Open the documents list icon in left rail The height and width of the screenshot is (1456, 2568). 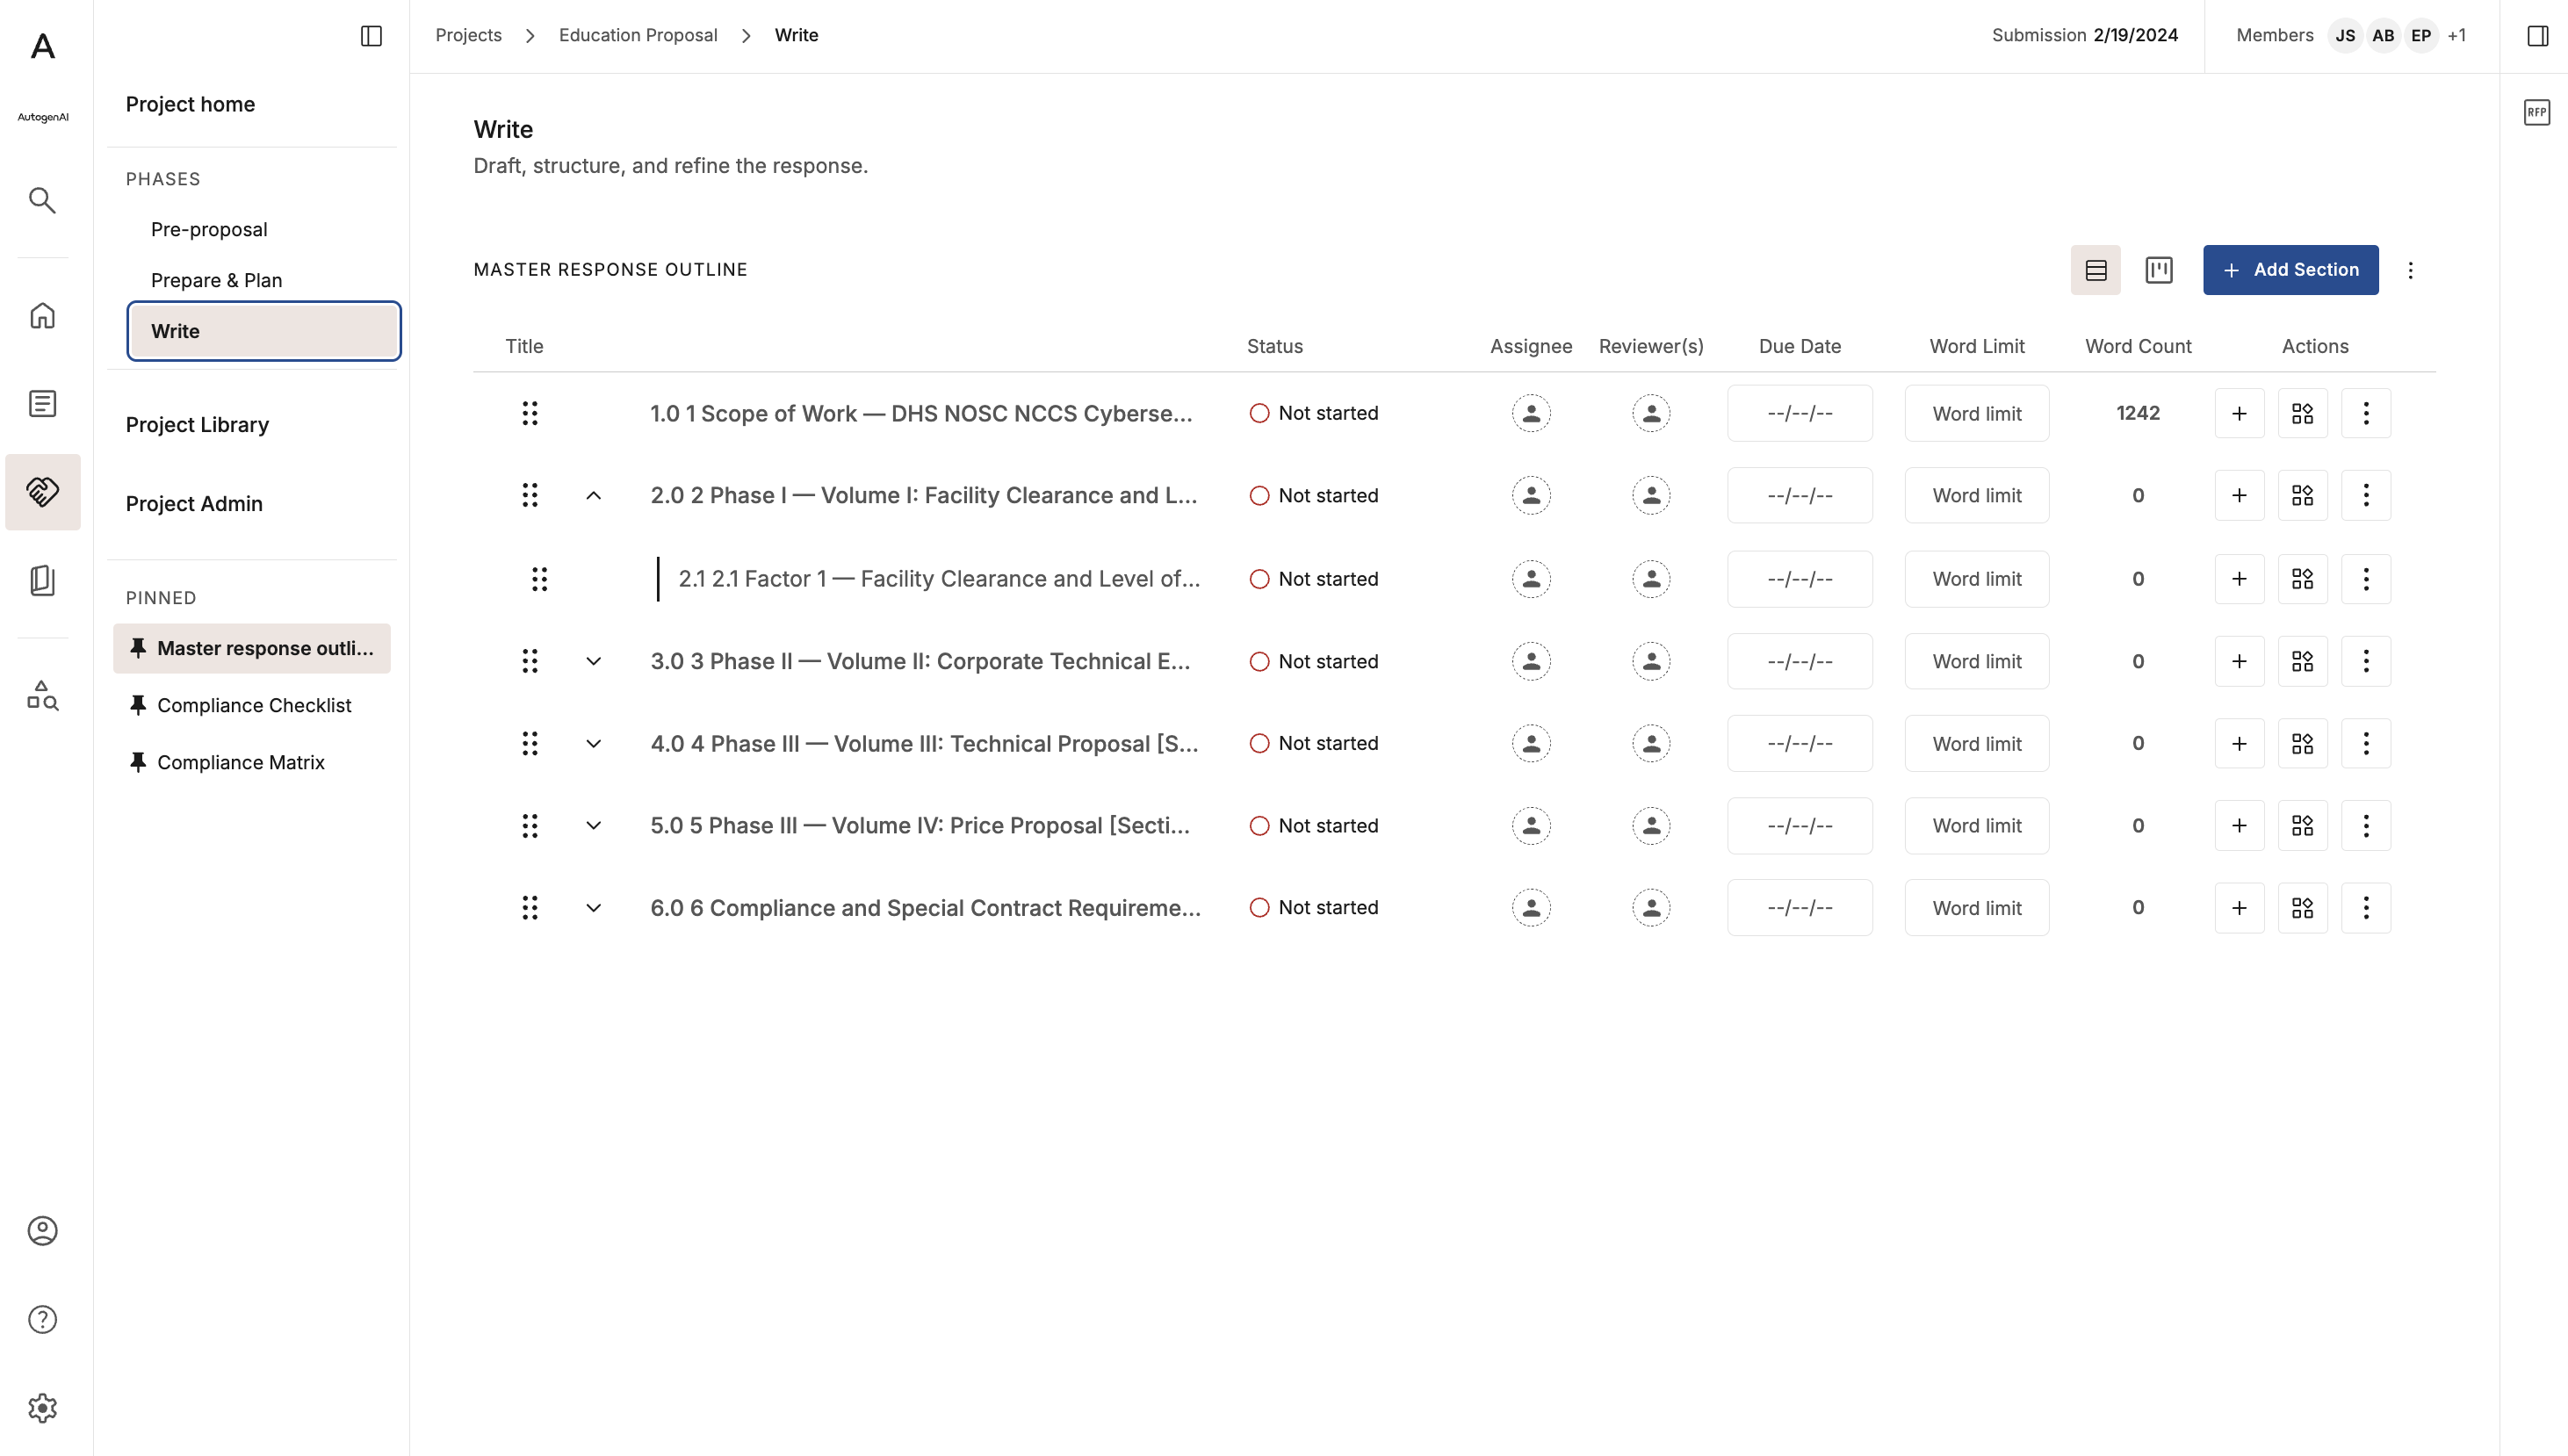(43, 404)
